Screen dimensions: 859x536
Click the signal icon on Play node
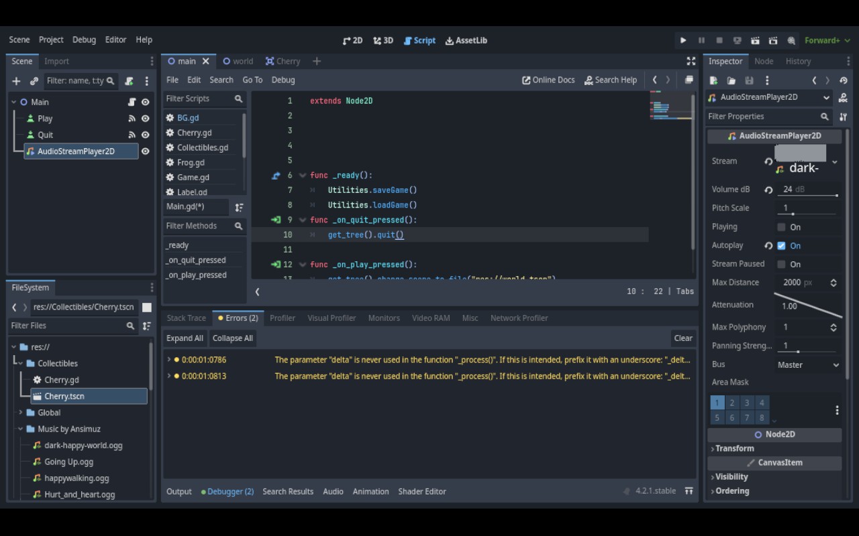click(132, 119)
